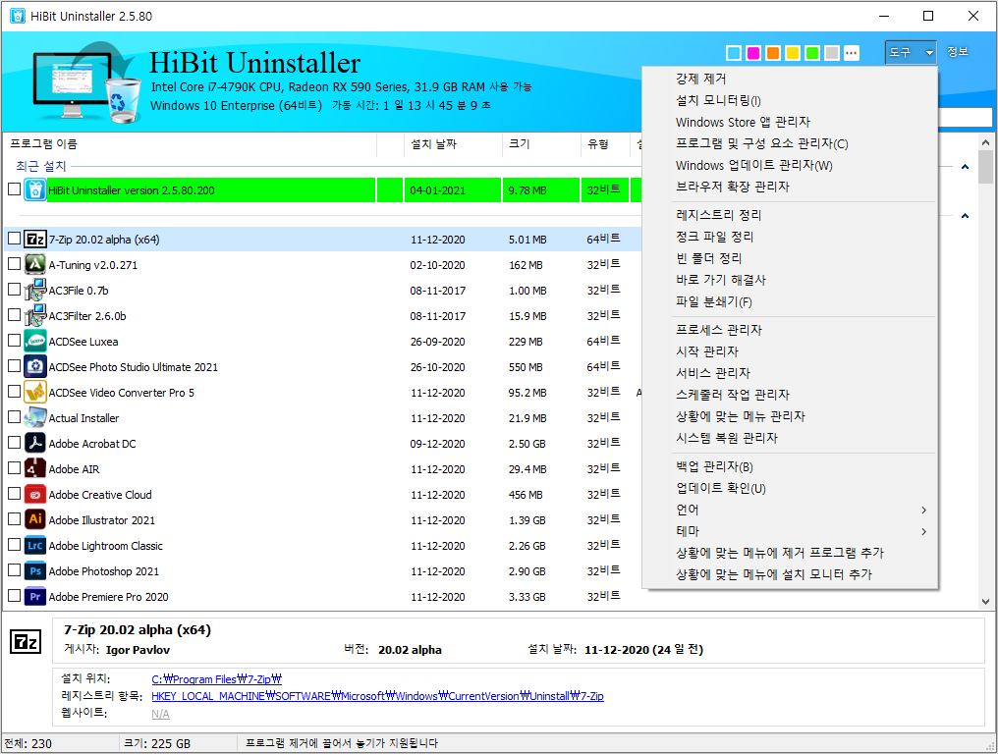The height and width of the screenshot is (754, 998).
Task: Click the Actual Installer icon
Action: [35, 418]
